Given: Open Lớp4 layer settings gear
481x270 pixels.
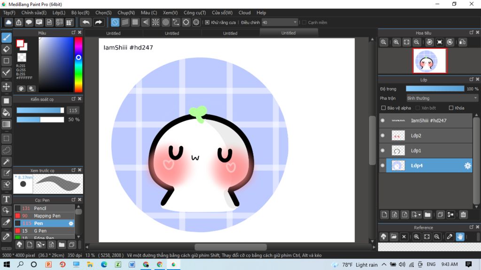Looking at the screenshot, I should 467,165.
